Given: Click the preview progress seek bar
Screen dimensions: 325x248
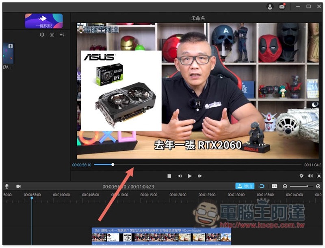Looking at the screenshot, I should (198, 165).
